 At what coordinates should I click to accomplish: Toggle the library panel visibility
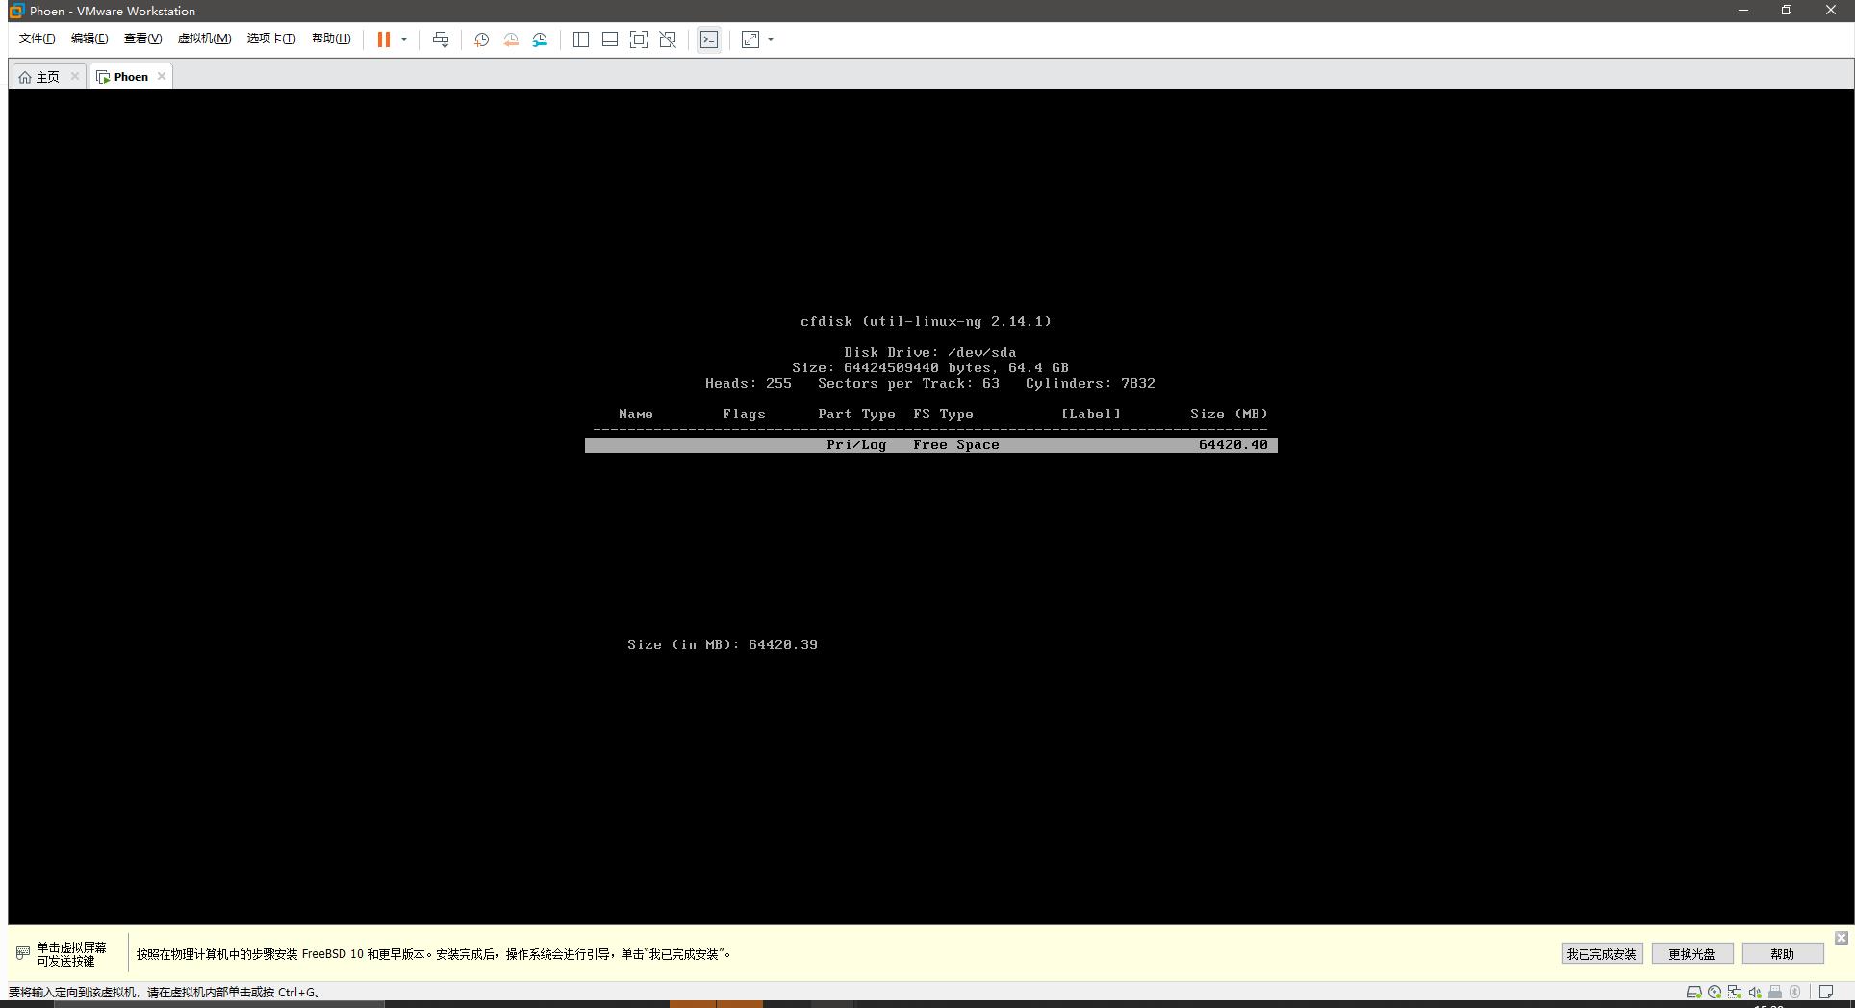pos(581,39)
